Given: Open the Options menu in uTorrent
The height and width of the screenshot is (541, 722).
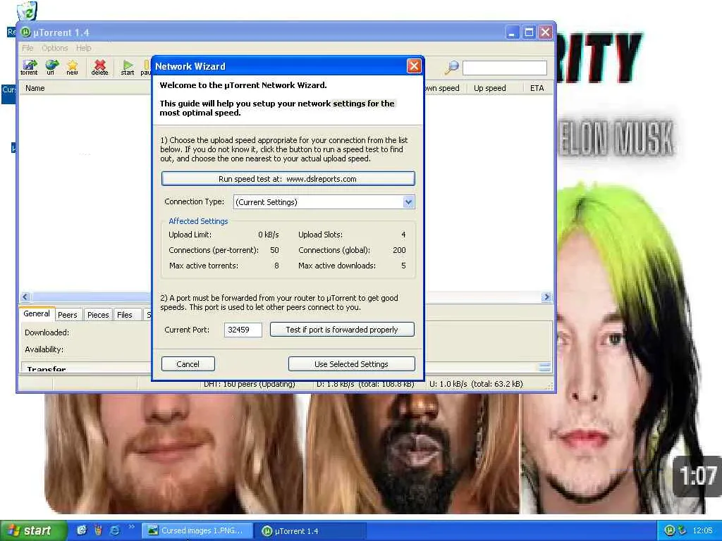Looking at the screenshot, I should pos(54,48).
